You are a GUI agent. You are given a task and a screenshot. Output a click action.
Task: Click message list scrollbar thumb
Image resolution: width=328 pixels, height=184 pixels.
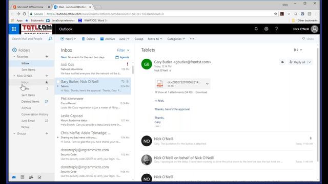point(133,70)
